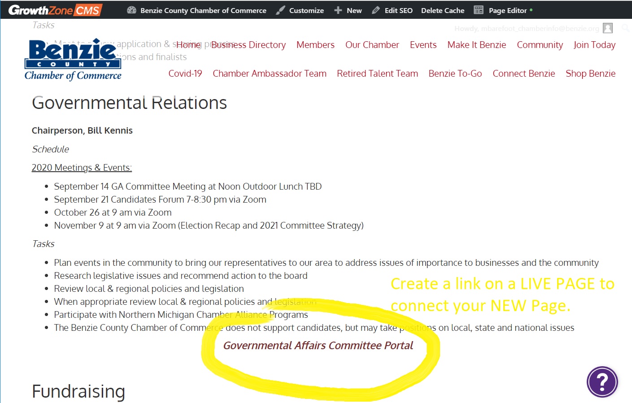
Task: Click the GrowthZone CMS logo
Action: tap(55, 10)
